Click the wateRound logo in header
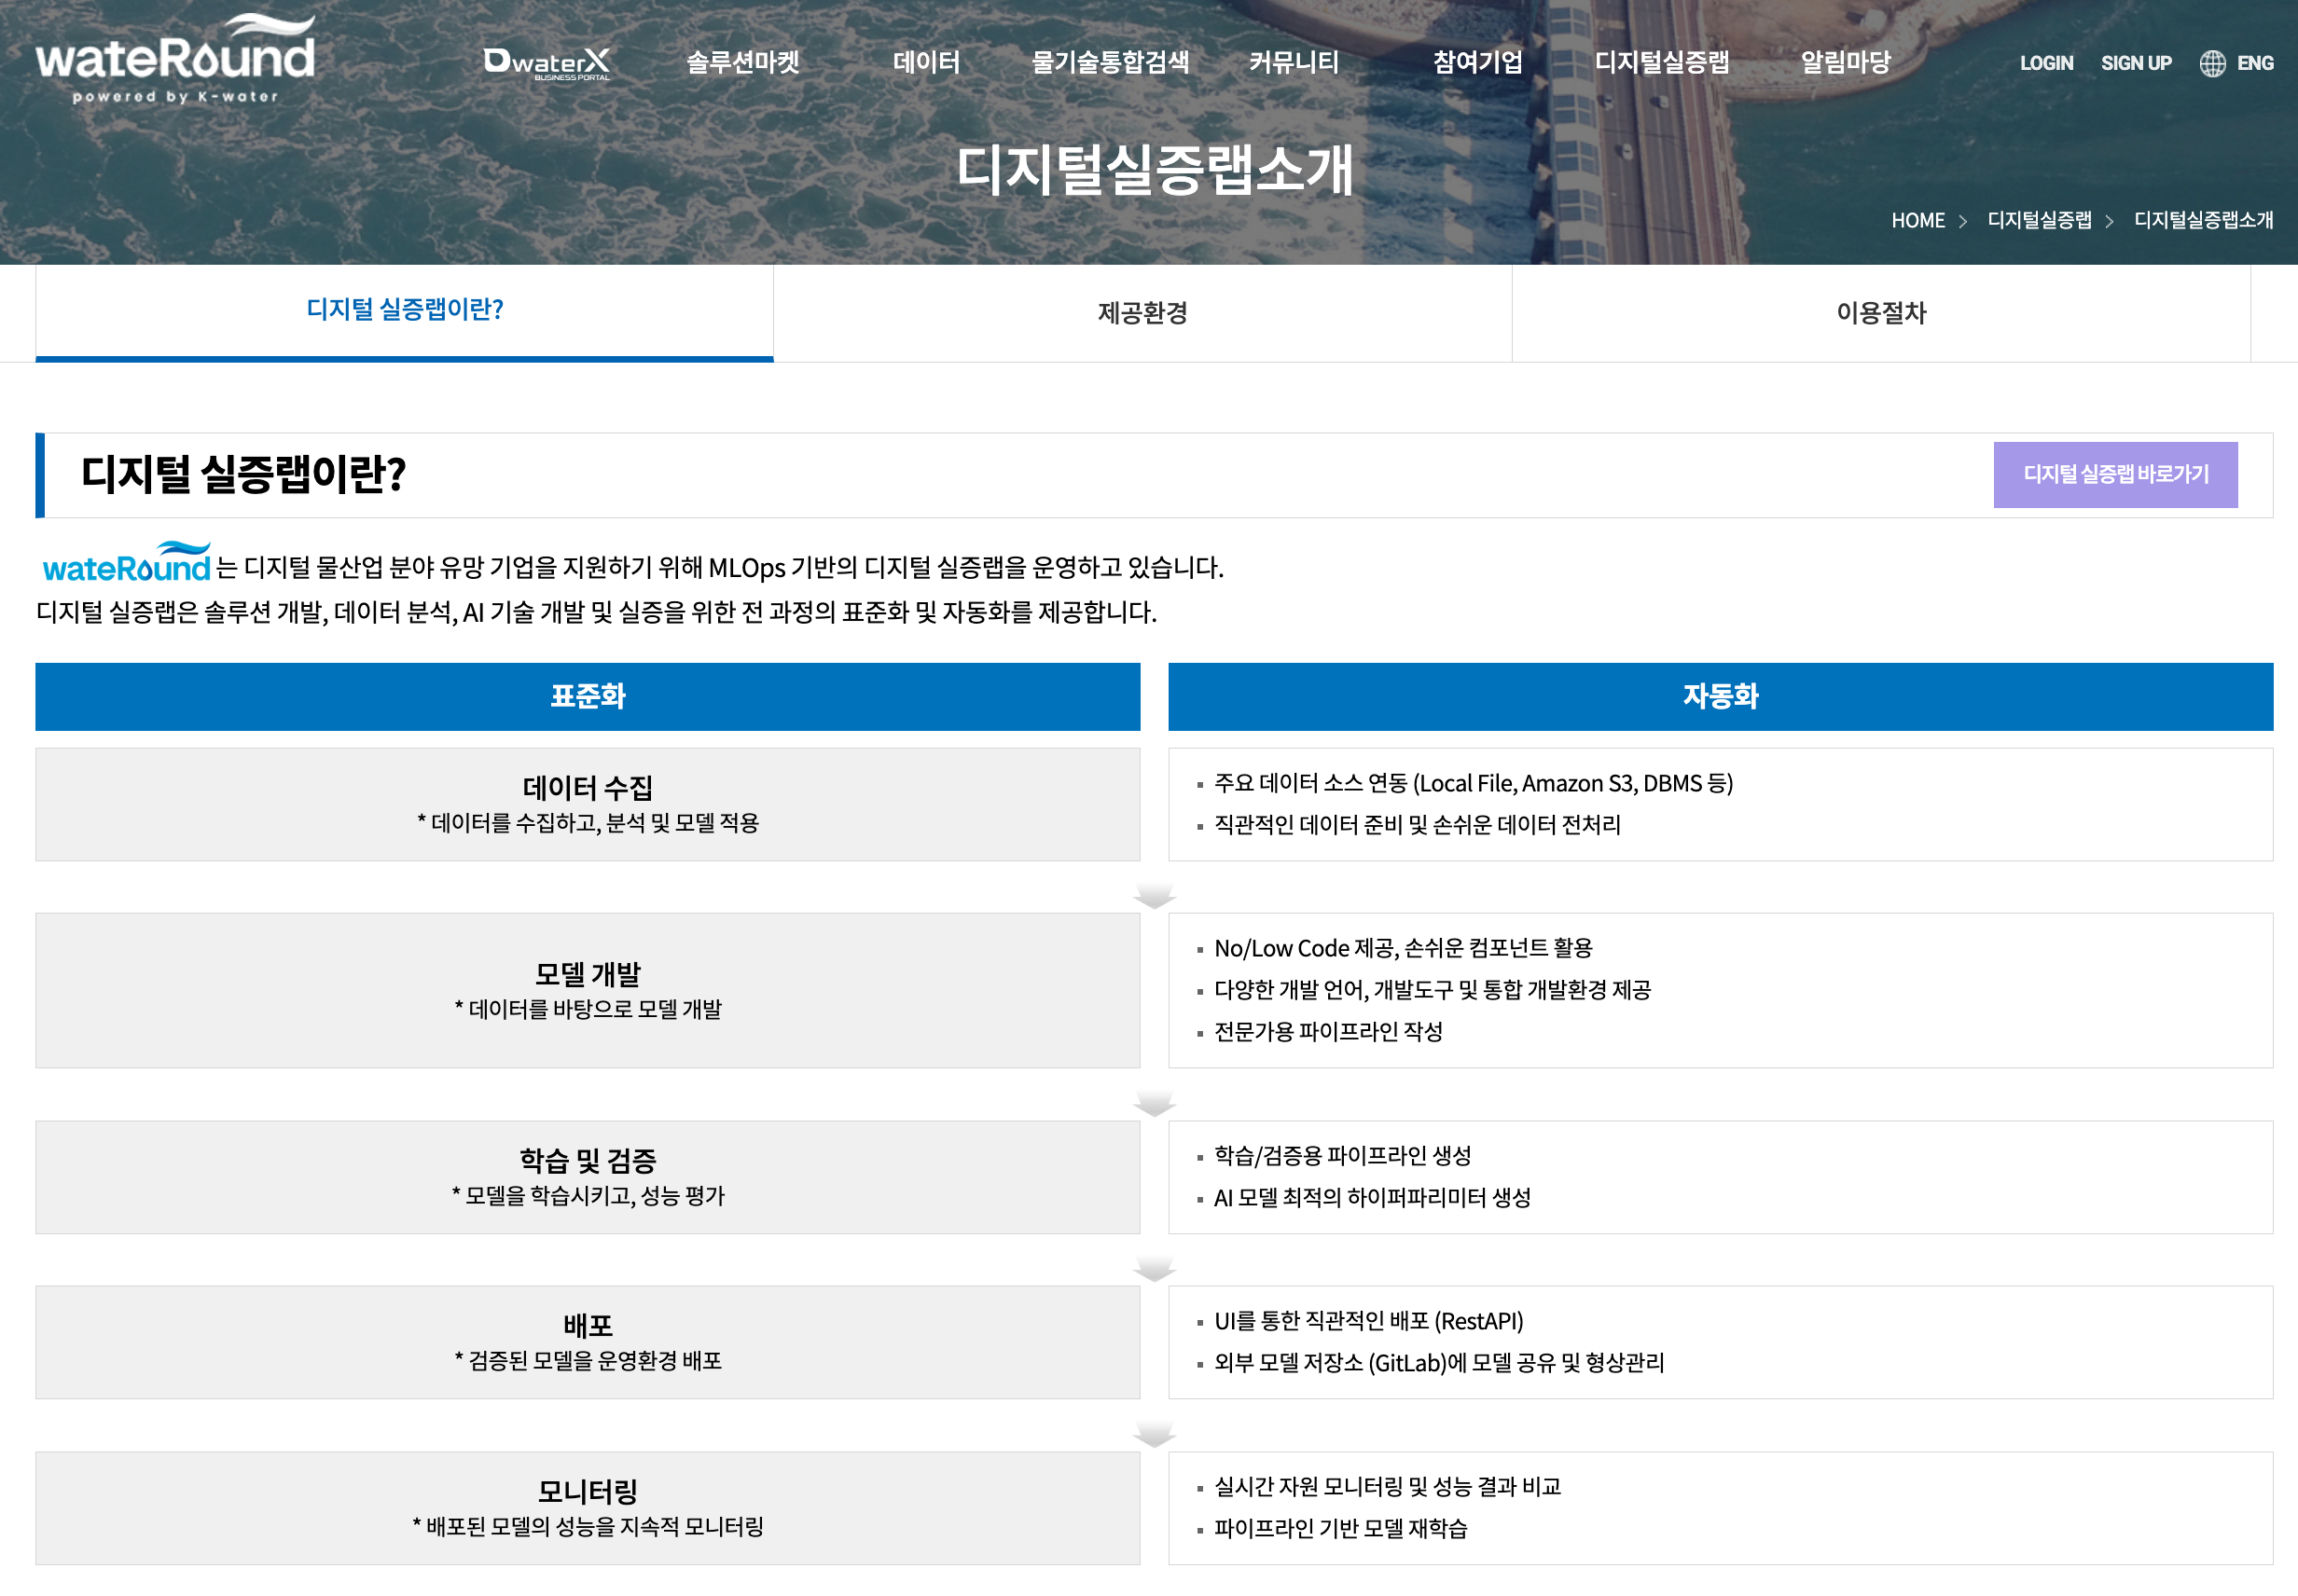 coord(175,60)
